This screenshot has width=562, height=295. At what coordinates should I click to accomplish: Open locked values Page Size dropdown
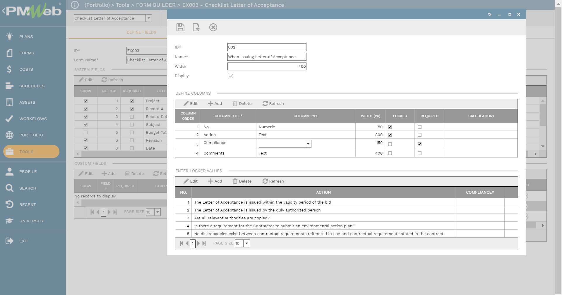pyautogui.click(x=247, y=243)
